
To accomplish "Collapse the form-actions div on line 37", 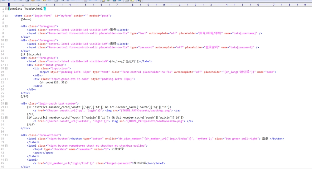I will click(x=6, y=135).
